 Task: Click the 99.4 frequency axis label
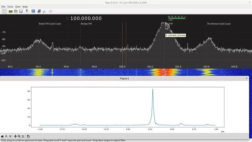click(x=38, y=67)
